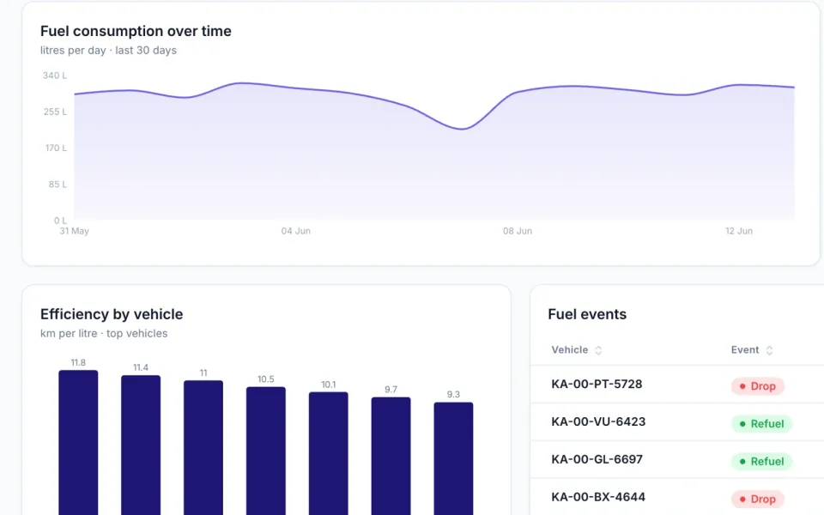Click the efficiency bar labeled 11.8
The width and height of the screenshot is (824, 515).
78,443
